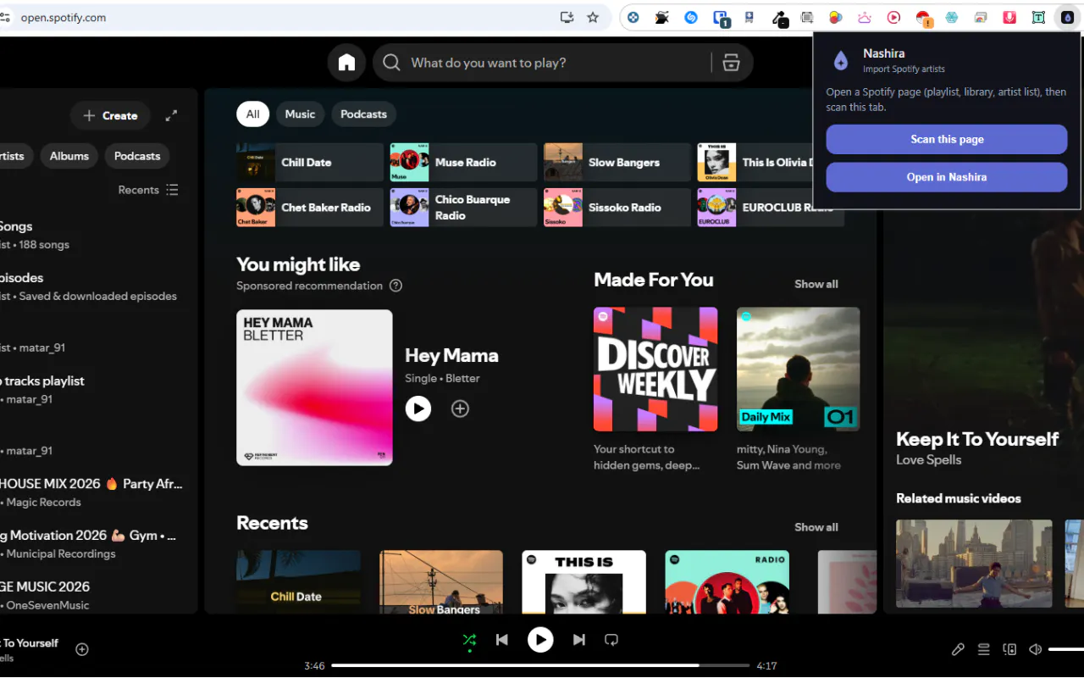Expand Your Library with the arrows icon

[x=171, y=115]
